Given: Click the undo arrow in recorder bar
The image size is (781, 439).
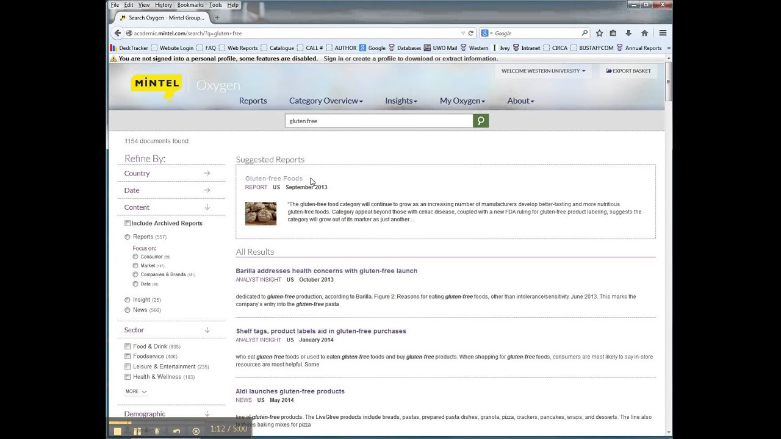Looking at the screenshot, I should (x=176, y=431).
